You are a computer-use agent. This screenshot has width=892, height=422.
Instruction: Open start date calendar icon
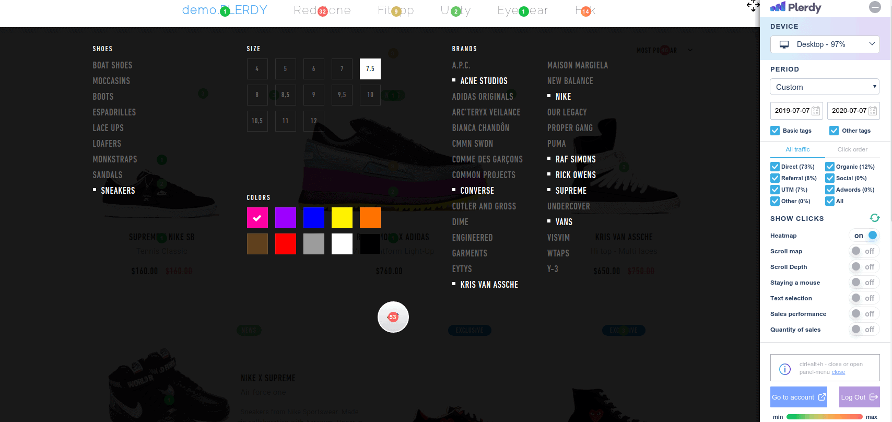pos(816,111)
